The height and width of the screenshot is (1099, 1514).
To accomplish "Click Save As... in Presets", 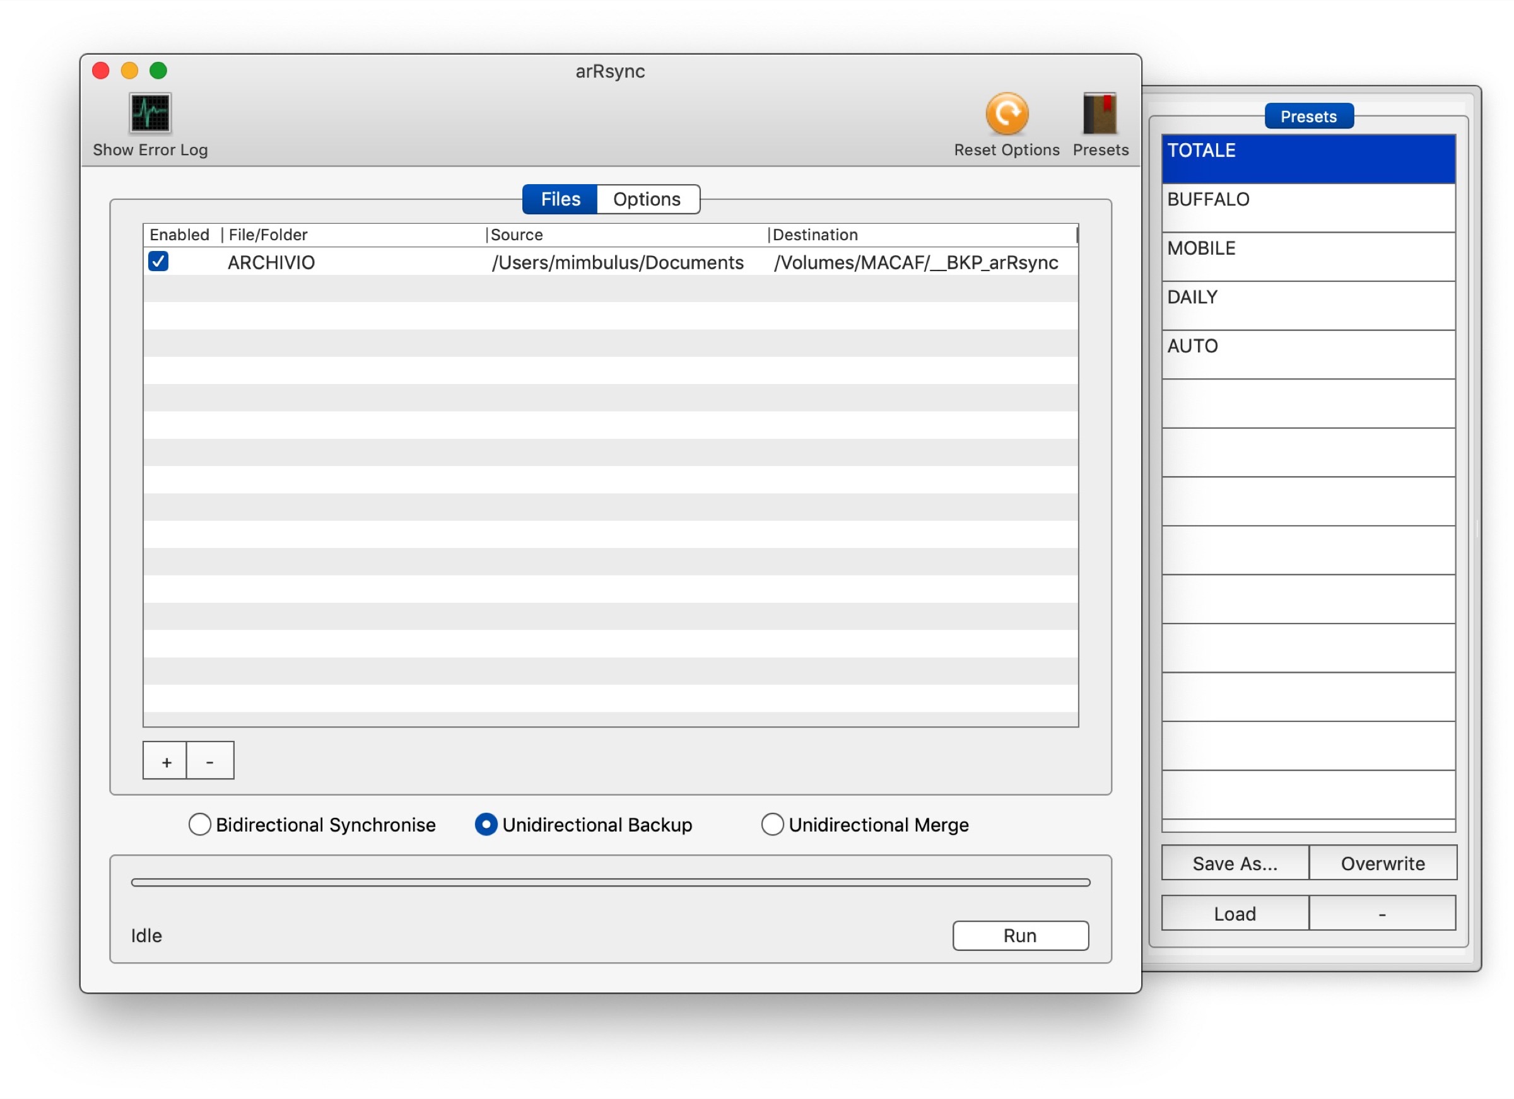I will (1235, 863).
